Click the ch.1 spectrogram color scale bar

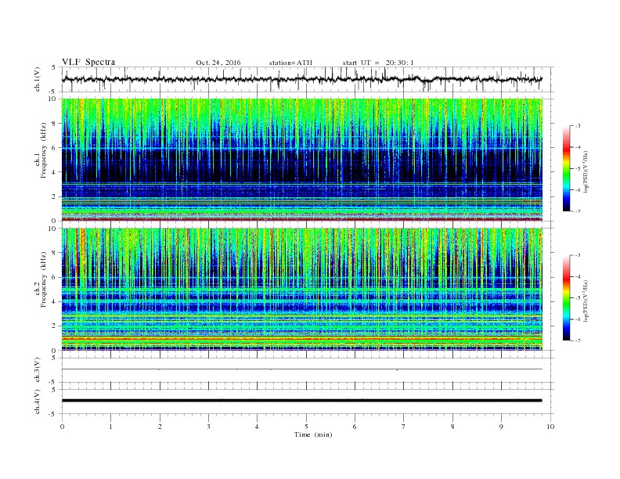(566, 168)
